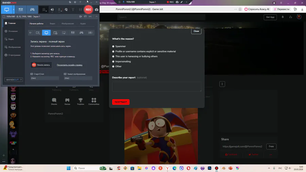
Task: Start recording with the red REC button
Action: coord(88,10)
